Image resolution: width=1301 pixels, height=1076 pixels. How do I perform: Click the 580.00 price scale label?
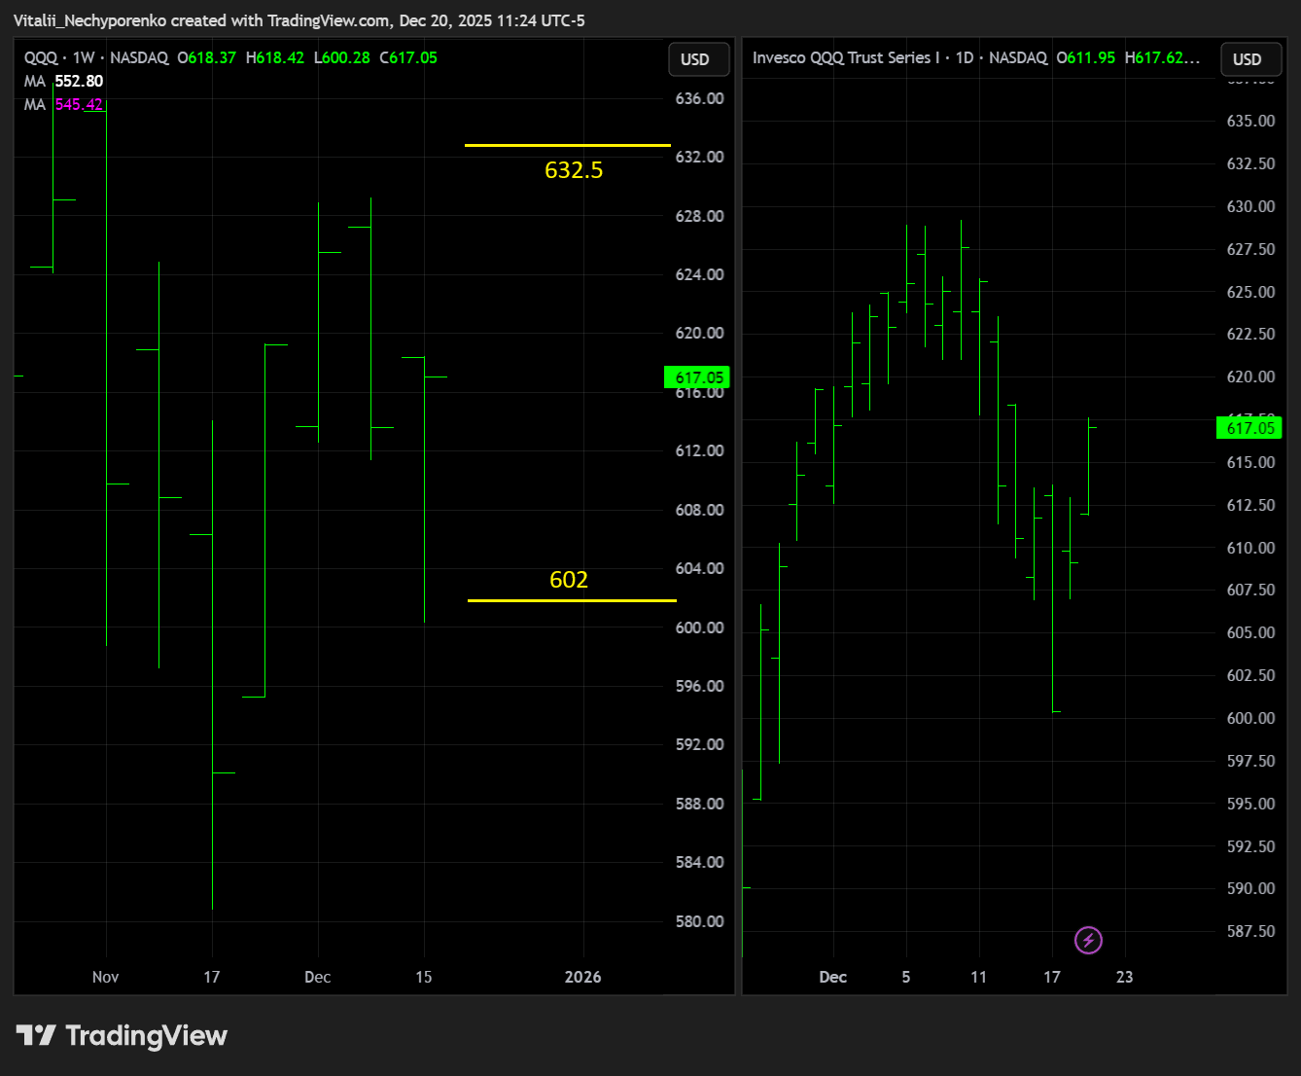[x=700, y=921]
